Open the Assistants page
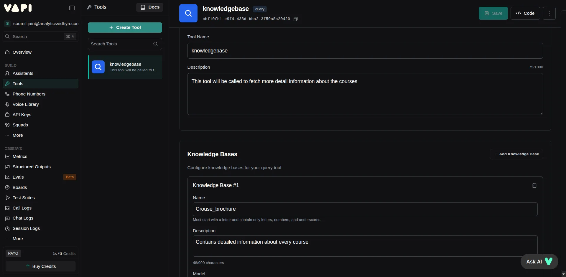 click(23, 73)
